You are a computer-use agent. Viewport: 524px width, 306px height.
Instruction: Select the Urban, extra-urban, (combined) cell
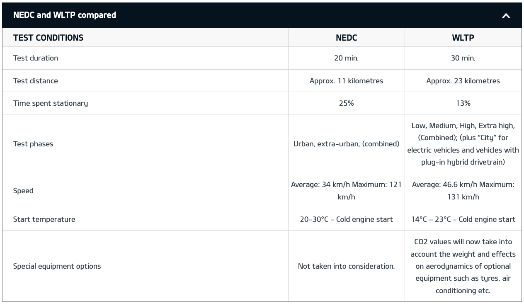coord(346,144)
